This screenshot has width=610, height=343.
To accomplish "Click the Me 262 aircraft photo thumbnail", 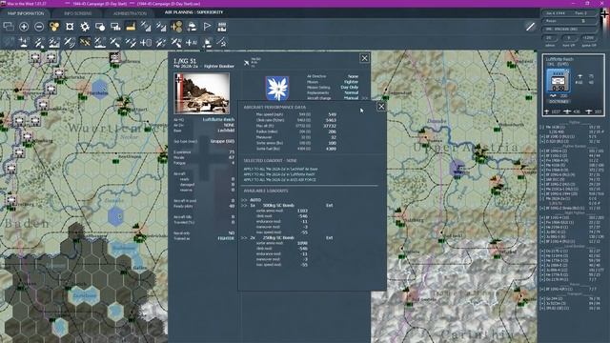I will click(x=202, y=93).
